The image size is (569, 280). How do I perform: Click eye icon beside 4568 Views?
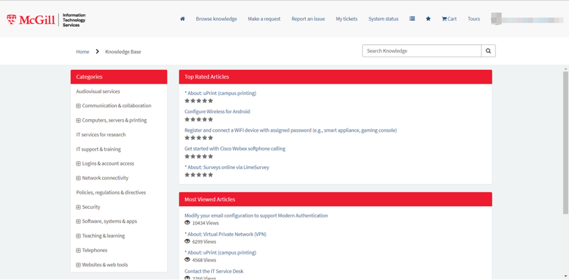coord(187,260)
